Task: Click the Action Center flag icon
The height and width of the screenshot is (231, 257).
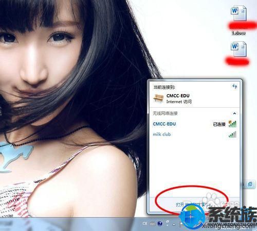Action: [x=181, y=224]
